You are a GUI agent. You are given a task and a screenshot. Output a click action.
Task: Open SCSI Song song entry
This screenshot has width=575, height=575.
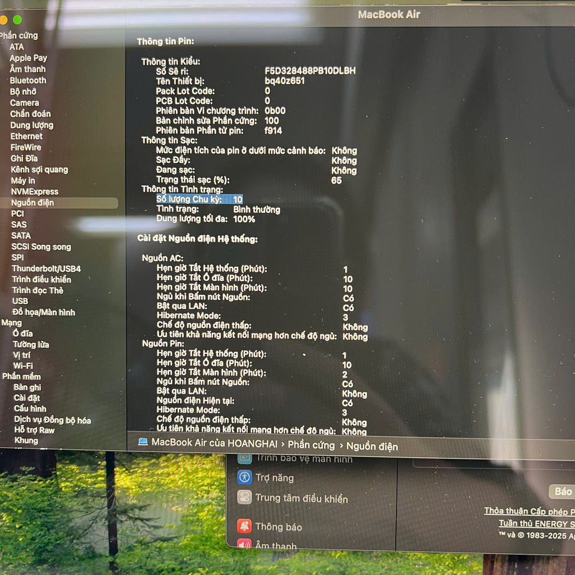(x=41, y=247)
